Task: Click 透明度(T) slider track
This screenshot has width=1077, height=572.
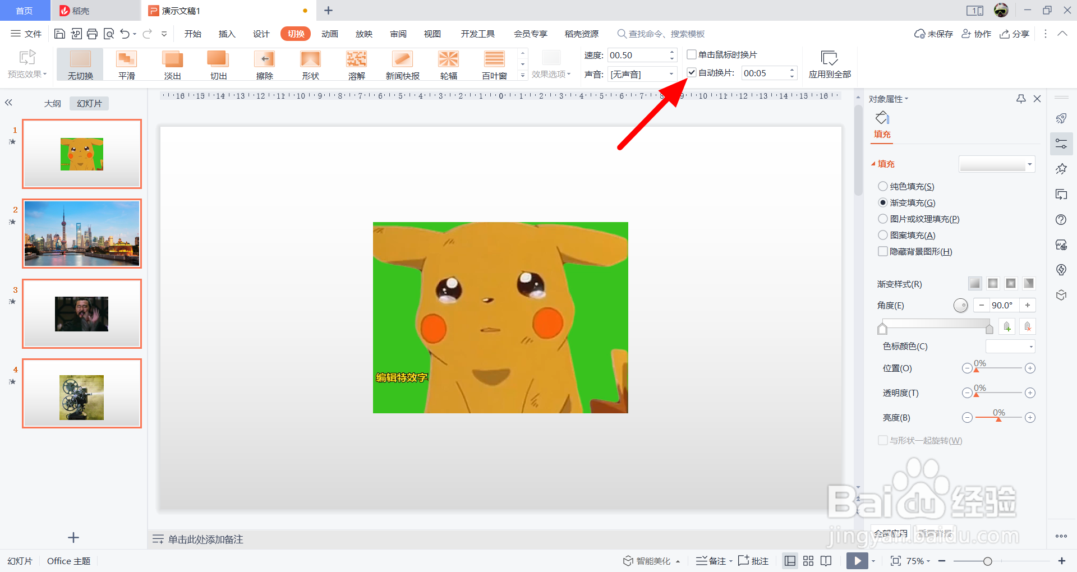Action: [998, 393]
